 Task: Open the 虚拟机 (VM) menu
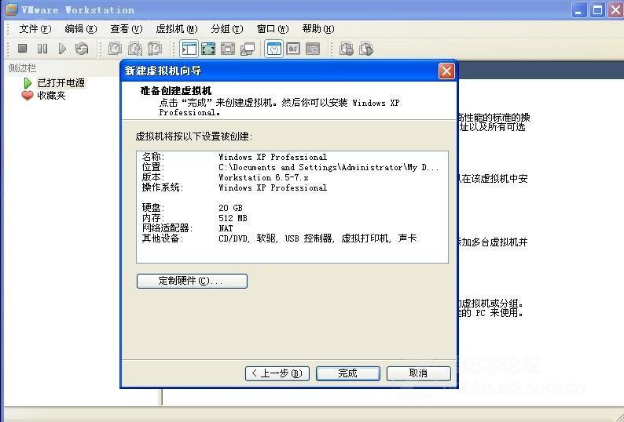tap(176, 29)
